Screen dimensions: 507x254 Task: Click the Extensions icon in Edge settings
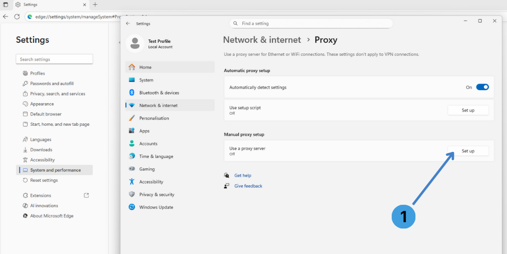click(25, 196)
